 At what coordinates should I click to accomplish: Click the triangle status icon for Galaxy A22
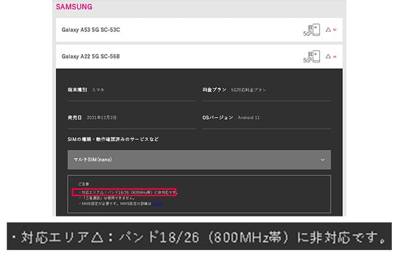point(328,56)
